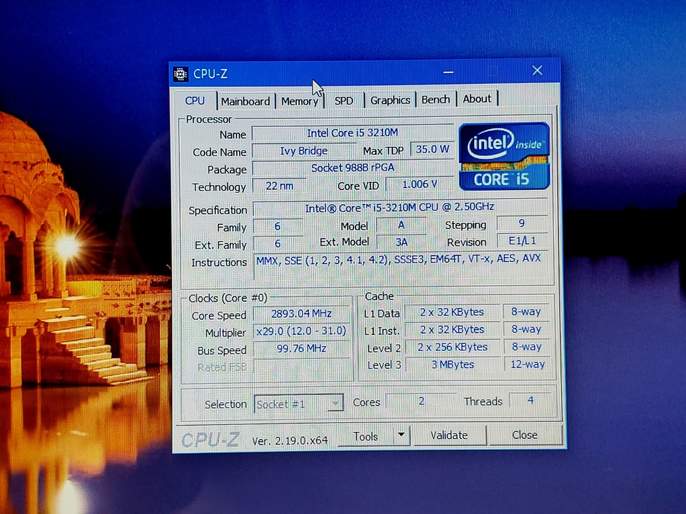Click the Intel Core i5 logo badge
686x514 pixels.
(504, 156)
